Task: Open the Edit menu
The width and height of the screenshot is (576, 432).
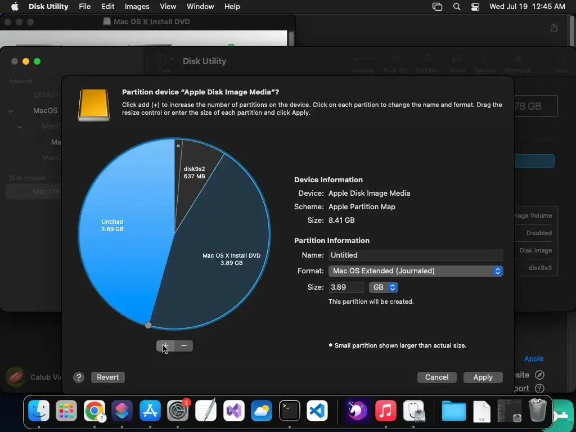Action: [x=107, y=6]
